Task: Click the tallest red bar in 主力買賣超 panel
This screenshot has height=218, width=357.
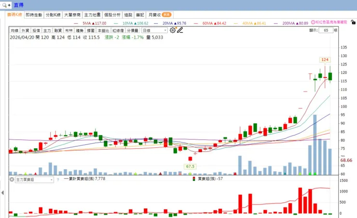Action: click(x=300, y=201)
